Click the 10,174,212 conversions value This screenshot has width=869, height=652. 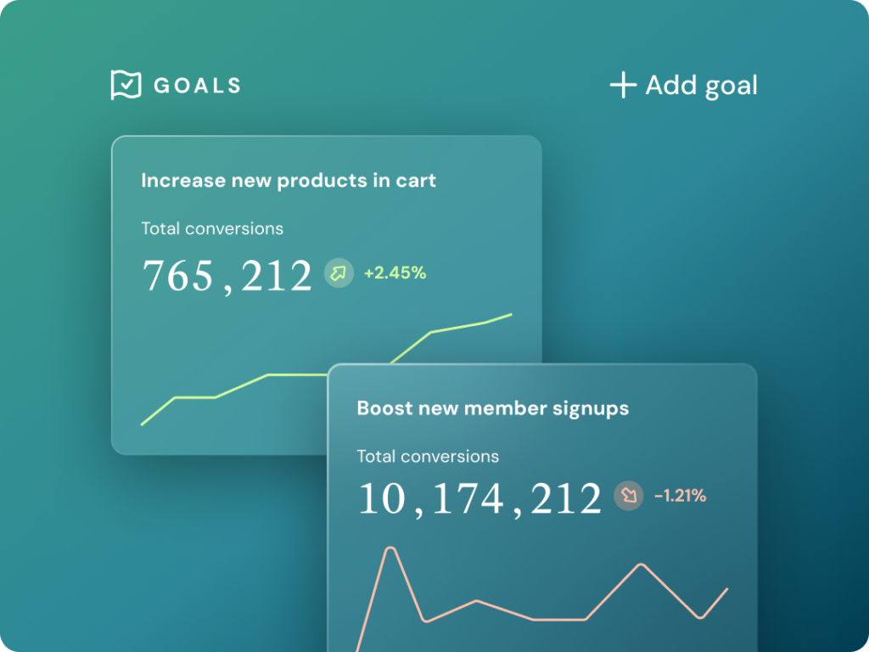479,498
